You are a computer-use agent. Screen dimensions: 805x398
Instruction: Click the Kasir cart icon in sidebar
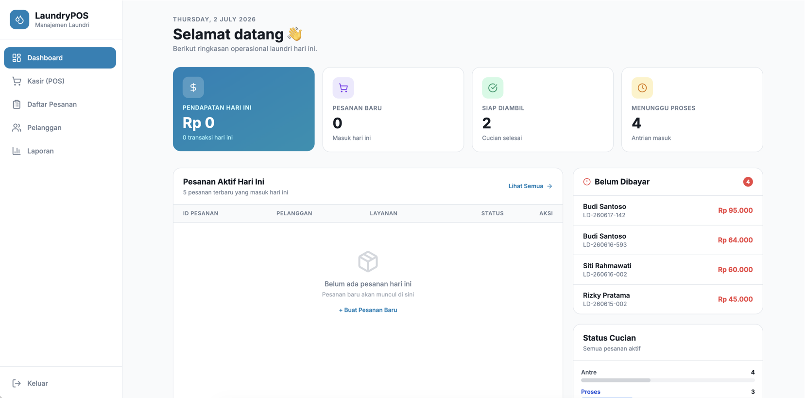pos(17,81)
